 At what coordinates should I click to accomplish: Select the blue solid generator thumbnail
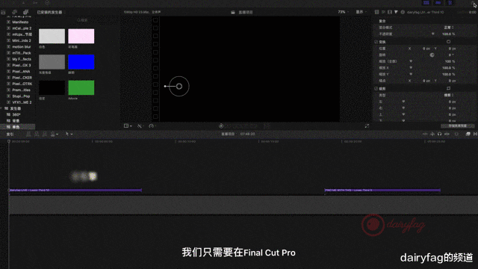pyautogui.click(x=81, y=62)
